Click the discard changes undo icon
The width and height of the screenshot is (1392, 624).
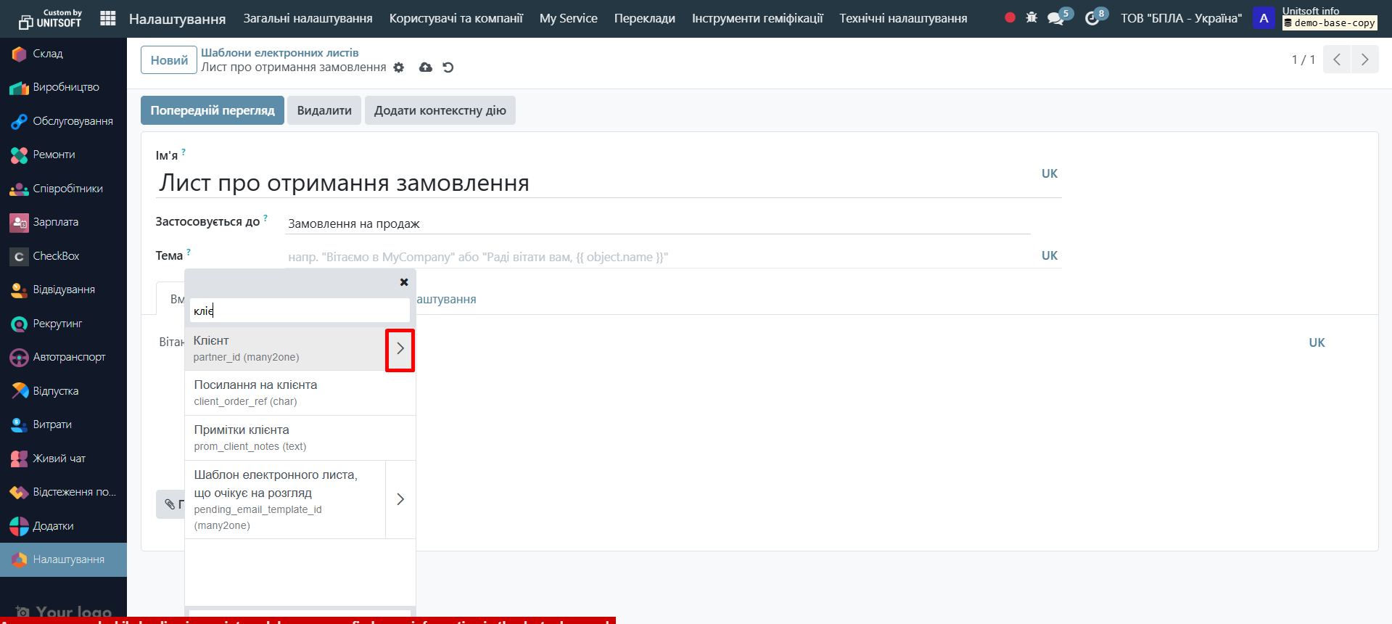click(x=448, y=67)
